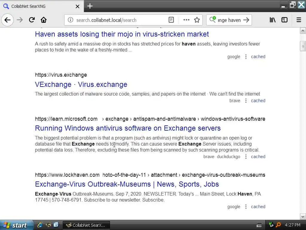Click 'google' engine label on lockhaven result
306x230 pixels.
(234, 207)
